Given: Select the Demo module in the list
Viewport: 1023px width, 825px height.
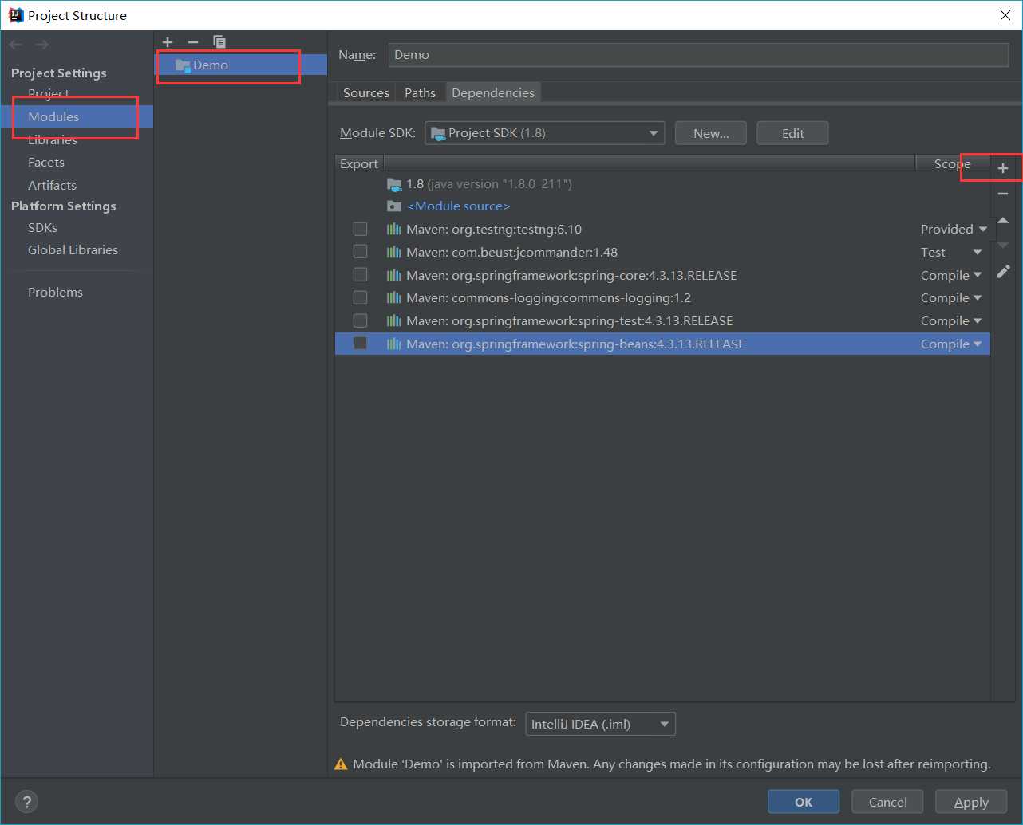Looking at the screenshot, I should [x=240, y=65].
